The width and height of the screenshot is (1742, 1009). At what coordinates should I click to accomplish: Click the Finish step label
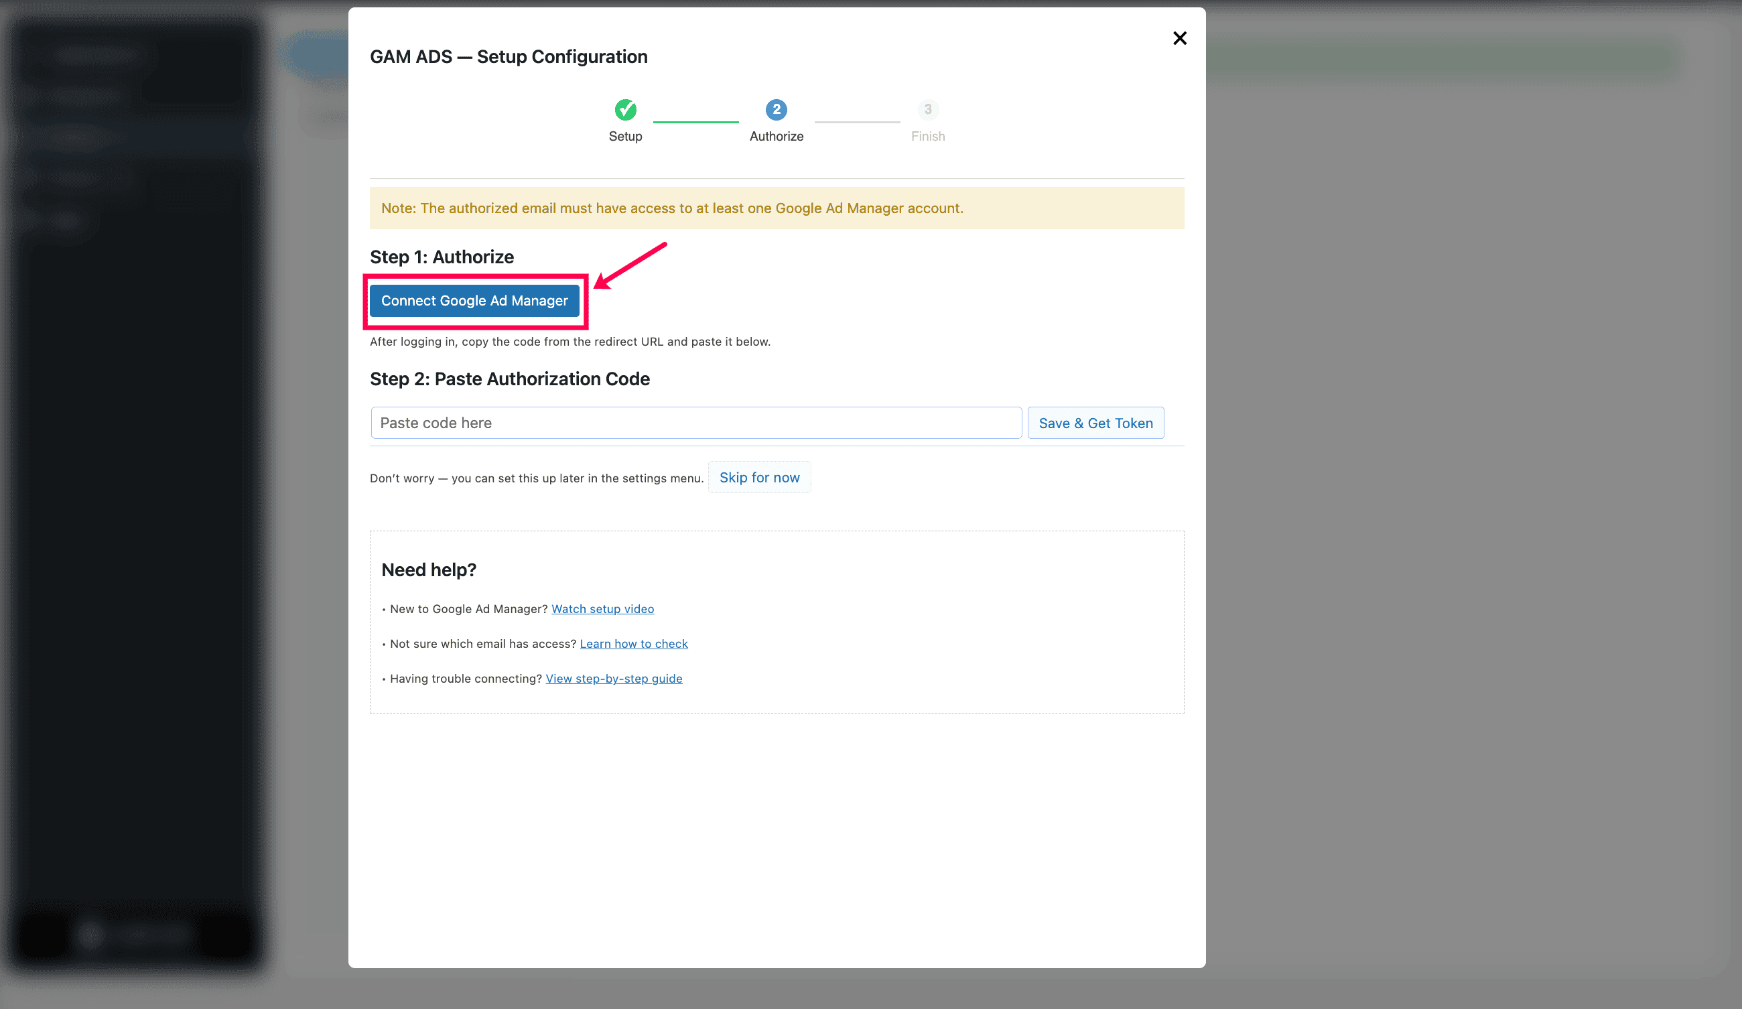928,136
